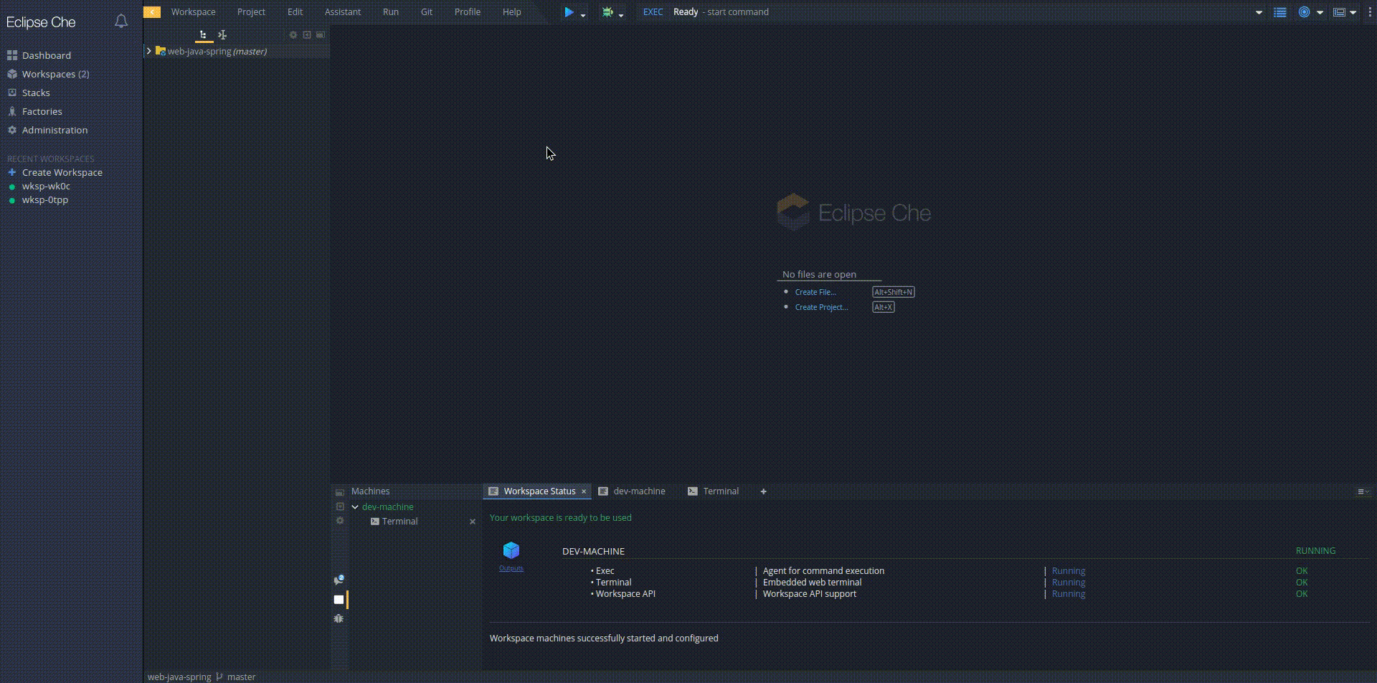Toggle the compact empty folders view
This screenshot has width=1377, height=683.
pyautogui.click(x=222, y=35)
